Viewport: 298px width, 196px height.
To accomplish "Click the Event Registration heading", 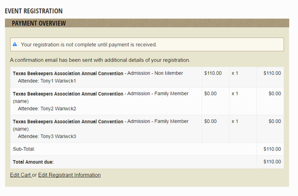I will [x=34, y=11].
